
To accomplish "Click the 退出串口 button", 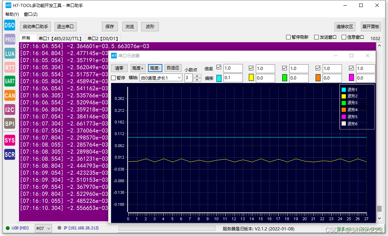I will 65,26.
